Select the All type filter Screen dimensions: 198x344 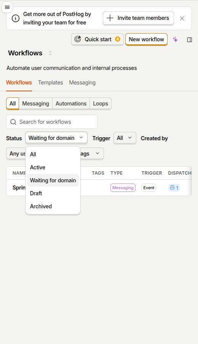[x=13, y=104]
